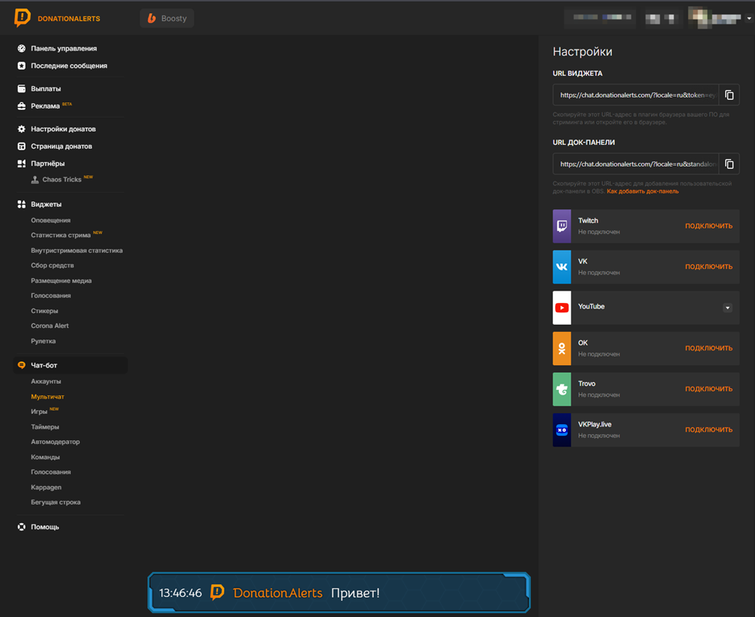Click the Помощь lifebuoy icon
Screen dimensions: 755x617
22,527
